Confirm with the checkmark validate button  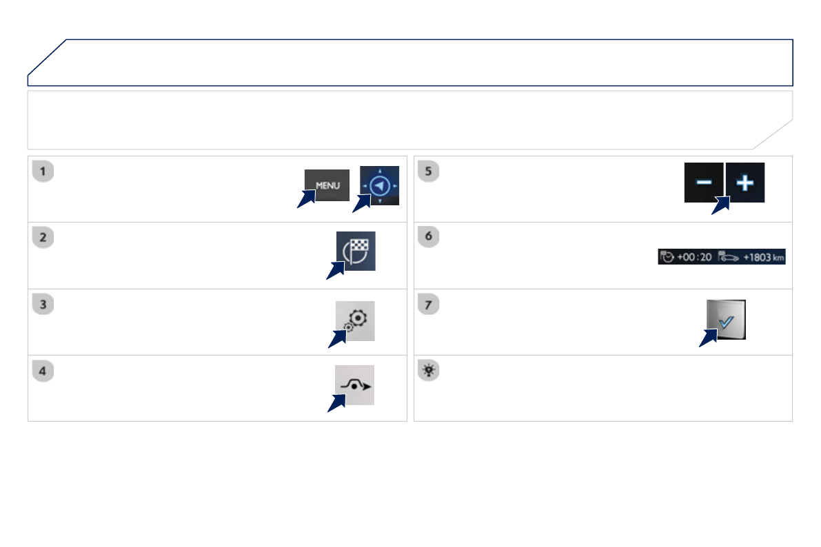[x=728, y=319]
